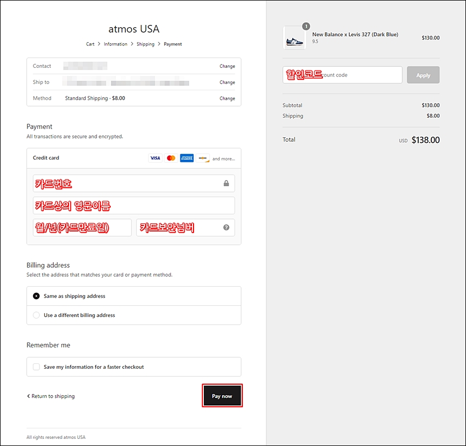Image resolution: width=466 pixels, height=446 pixels.
Task: Click the Visa card icon
Action: click(155, 158)
